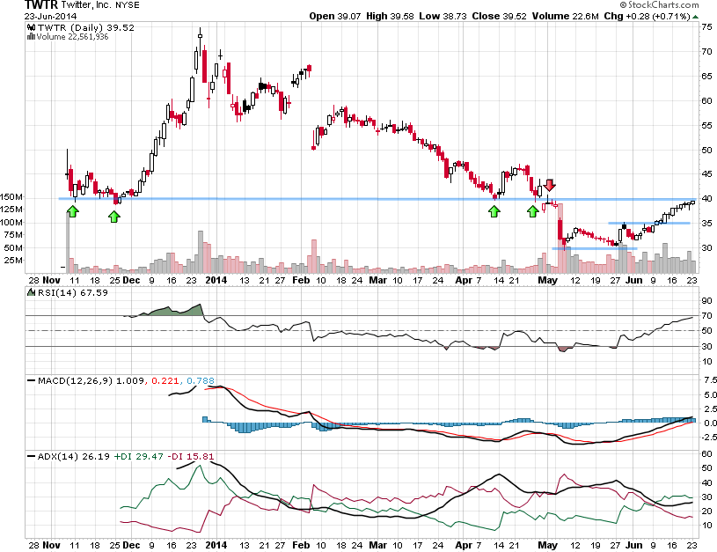Click the red down arrow near the May candles
The height and width of the screenshot is (552, 717).
click(x=550, y=185)
